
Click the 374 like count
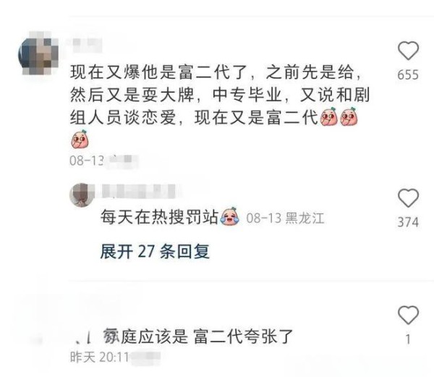(408, 222)
